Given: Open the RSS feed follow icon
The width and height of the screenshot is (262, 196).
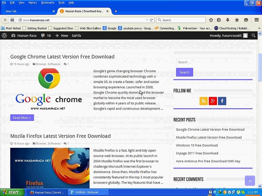Looking at the screenshot, I should pyautogui.click(x=203, y=101).
